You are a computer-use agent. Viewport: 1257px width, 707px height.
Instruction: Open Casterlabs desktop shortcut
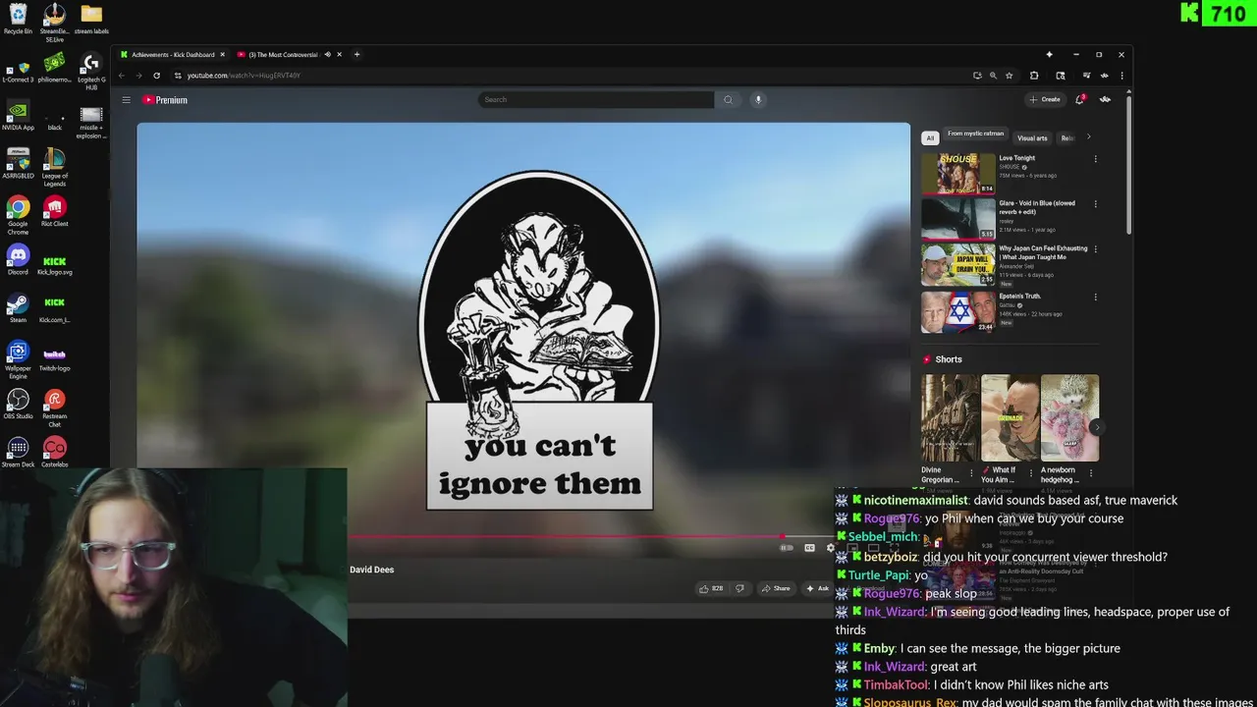coord(55,452)
